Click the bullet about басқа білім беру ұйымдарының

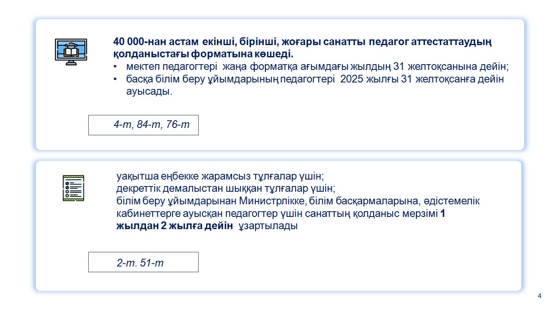pos(315,85)
